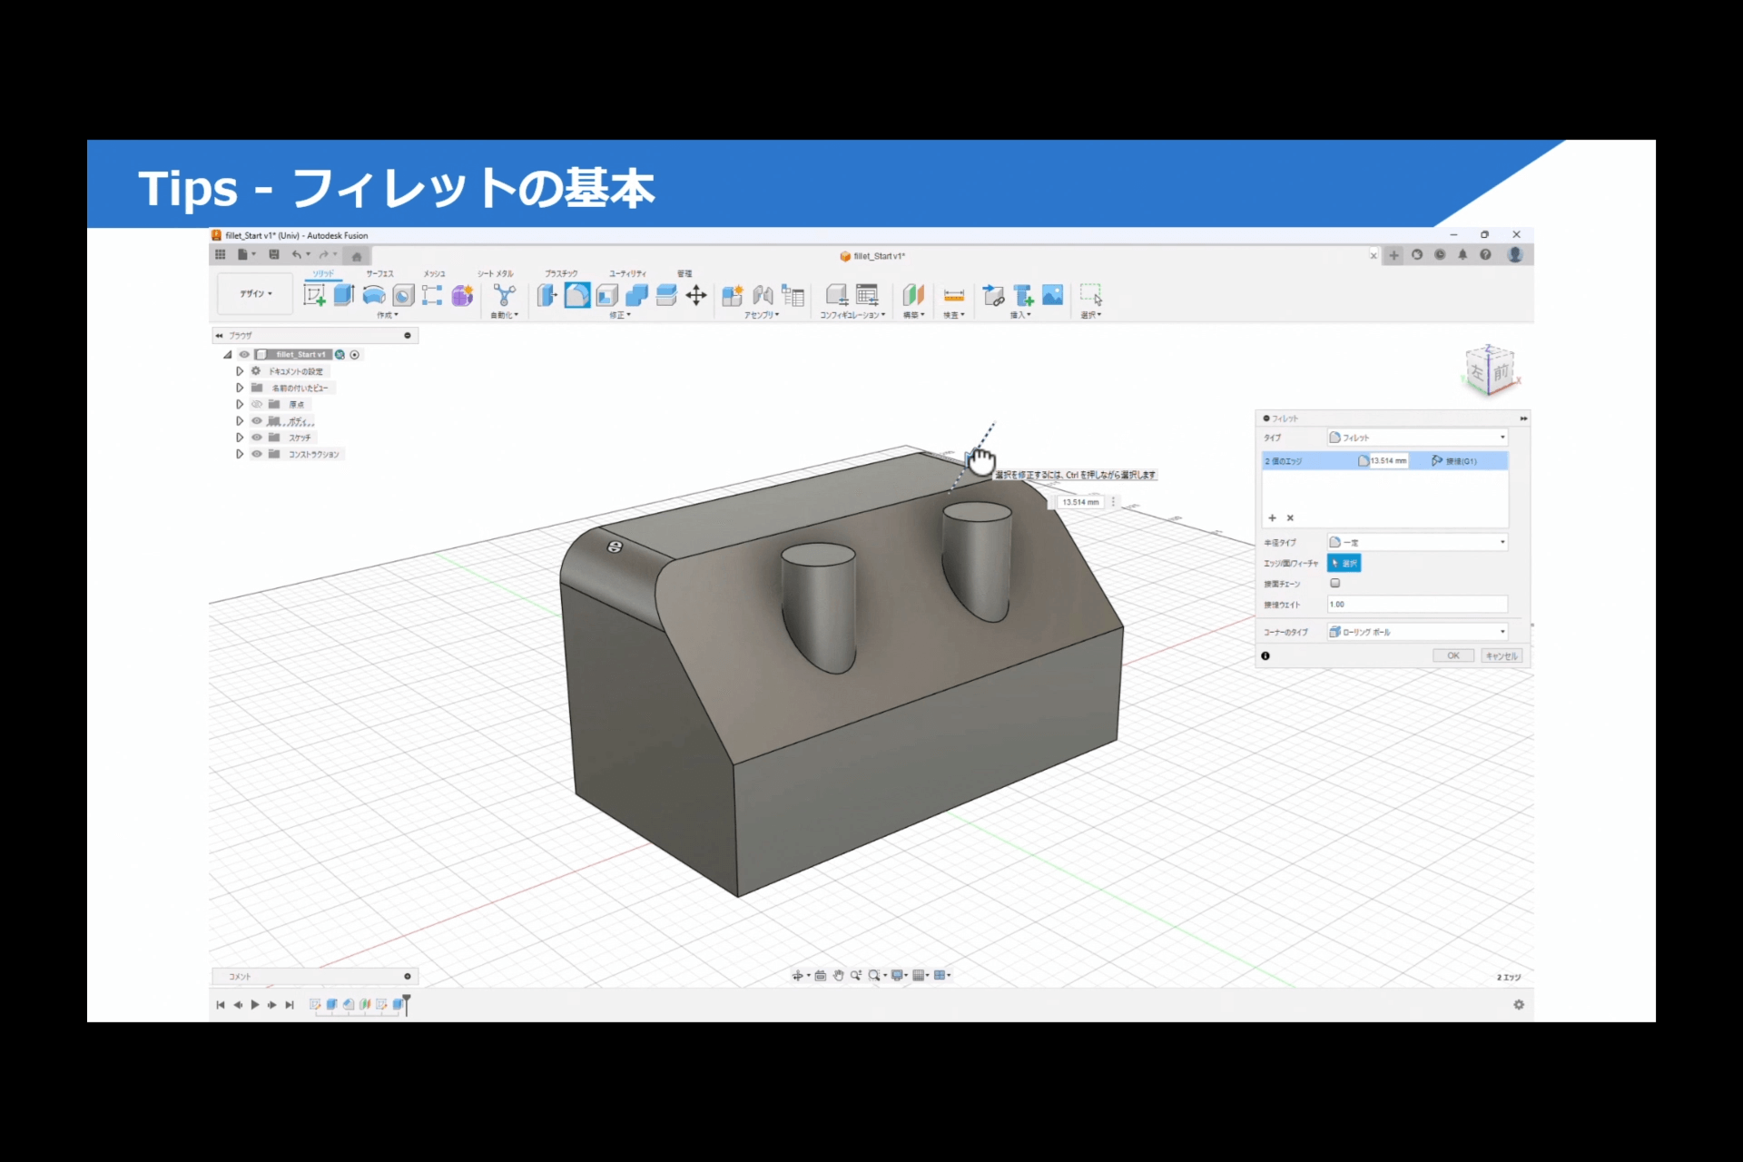Click the Pan hand icon in navigation bar
Screen dimensions: 1743x1162
coord(839,975)
